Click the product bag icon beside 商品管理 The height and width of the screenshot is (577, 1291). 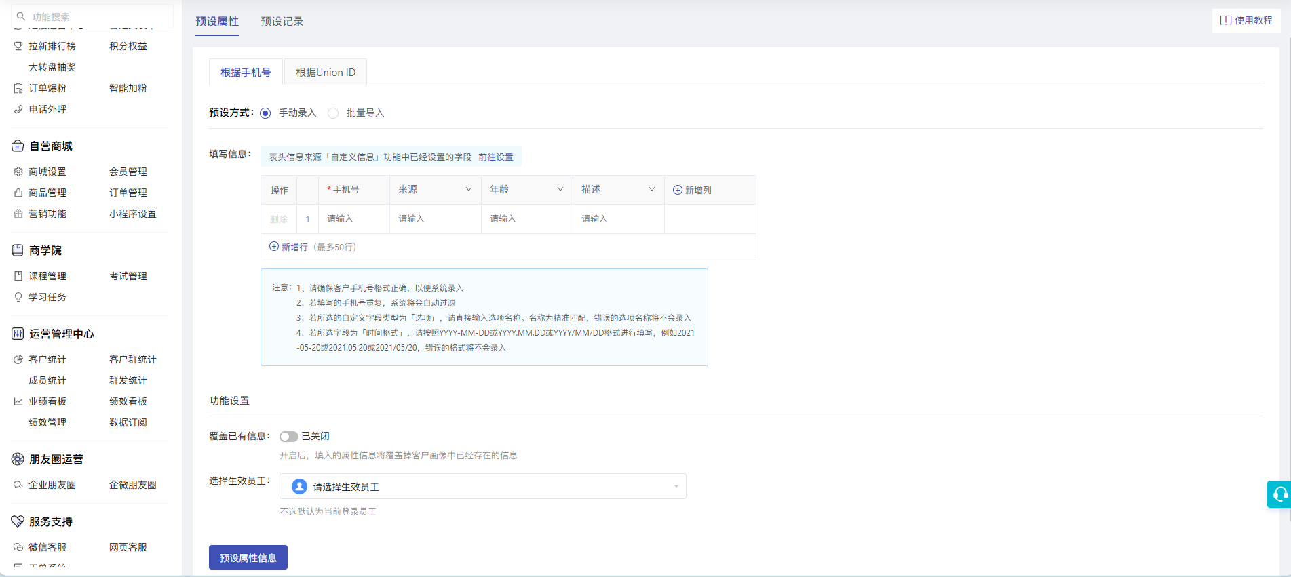click(18, 193)
